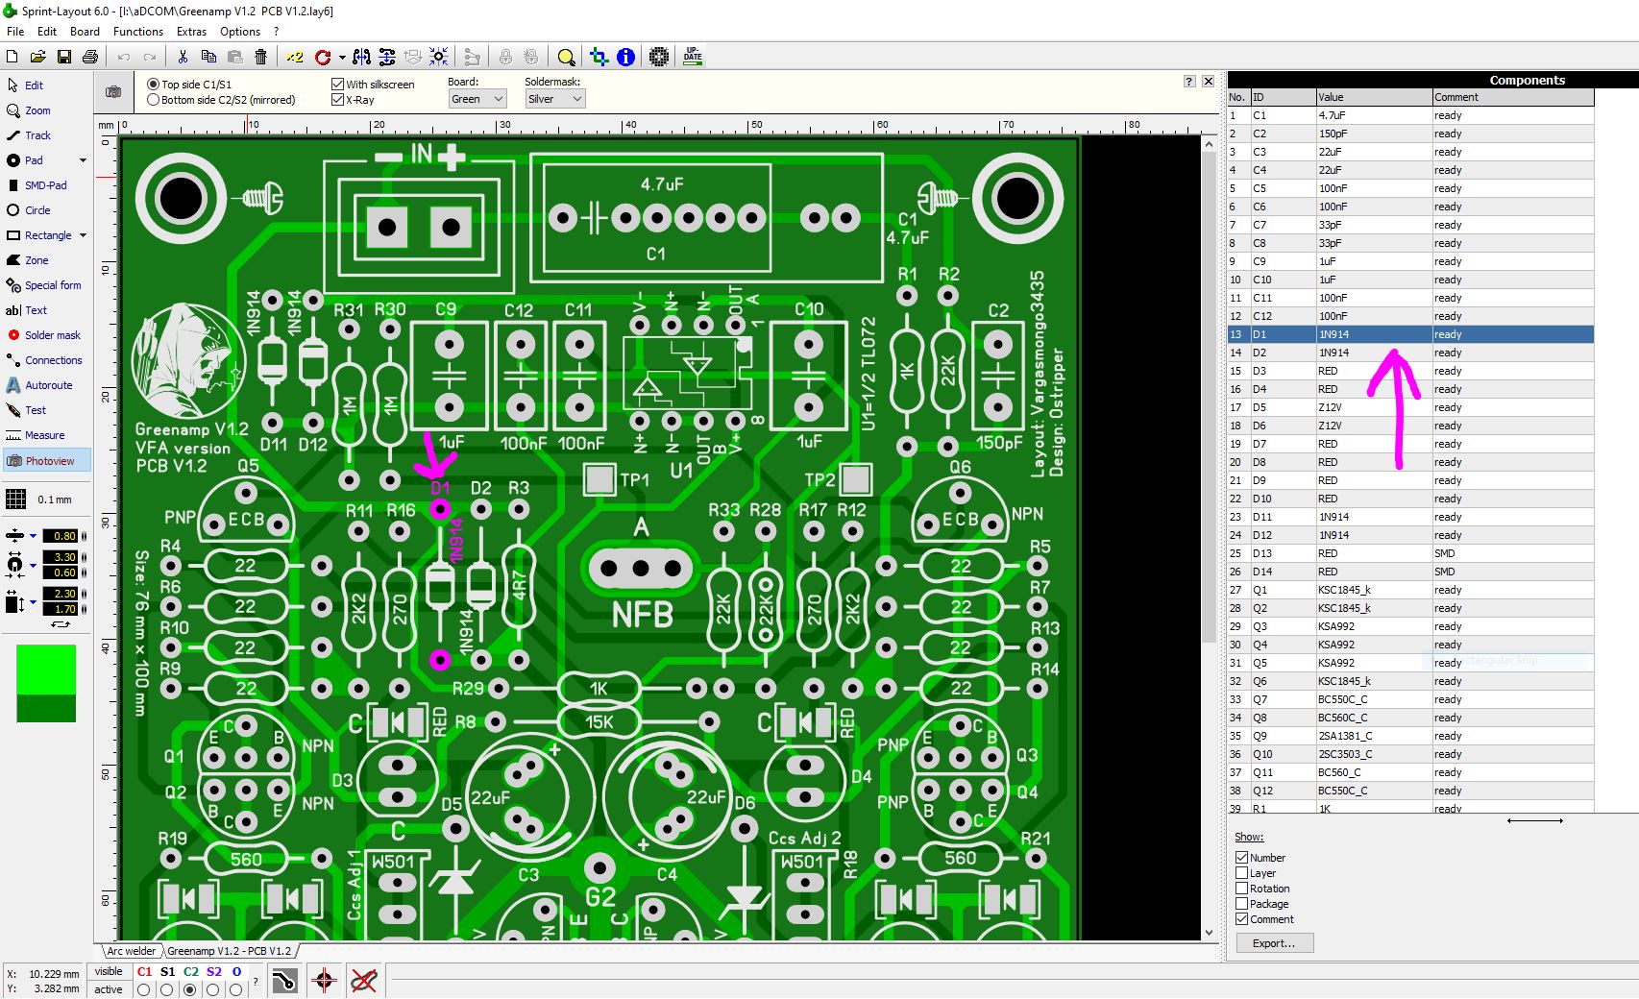Open track width preset dropdown arrow
The image size is (1639, 999).
[33, 536]
